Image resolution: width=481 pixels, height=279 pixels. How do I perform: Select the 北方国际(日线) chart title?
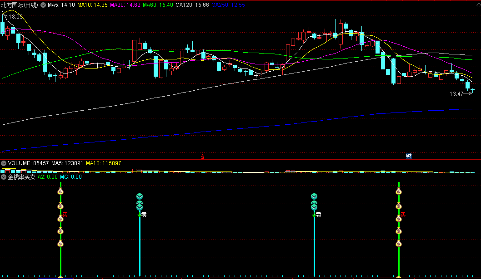[20, 5]
